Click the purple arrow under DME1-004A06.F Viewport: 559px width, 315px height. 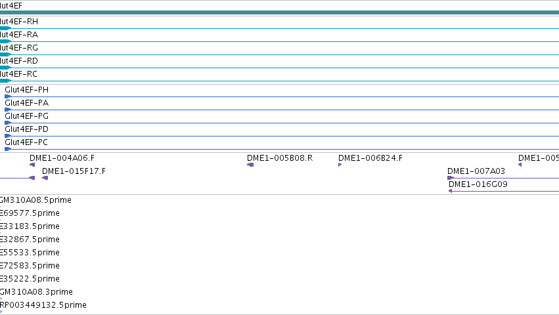(x=32, y=165)
